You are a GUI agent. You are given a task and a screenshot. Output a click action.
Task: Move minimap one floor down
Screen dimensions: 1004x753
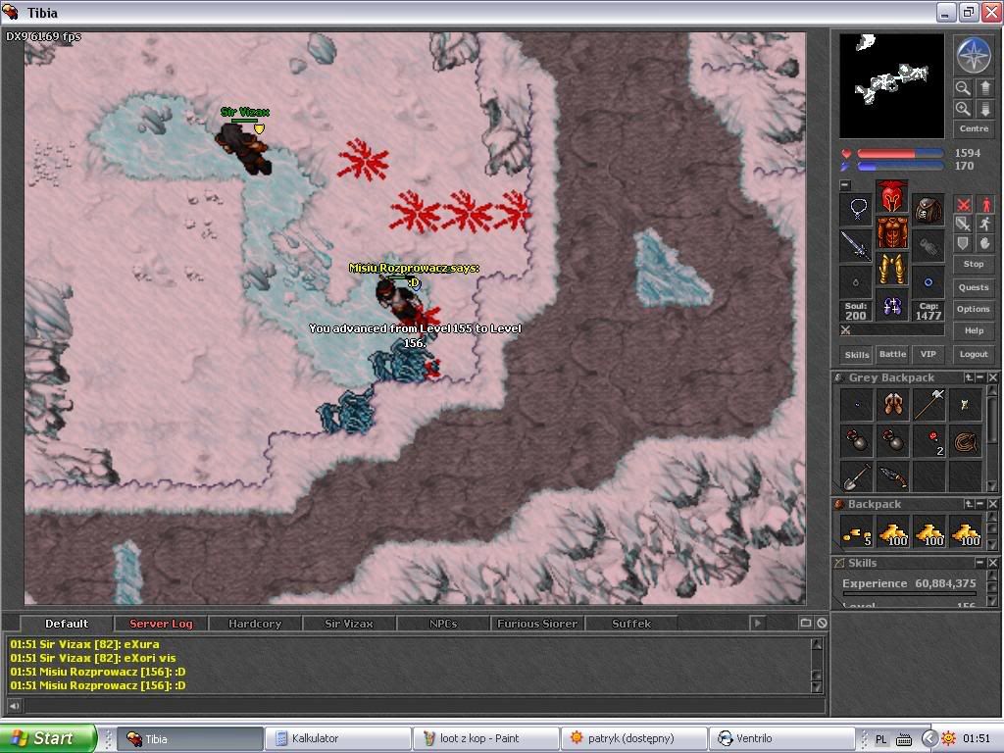click(x=984, y=109)
